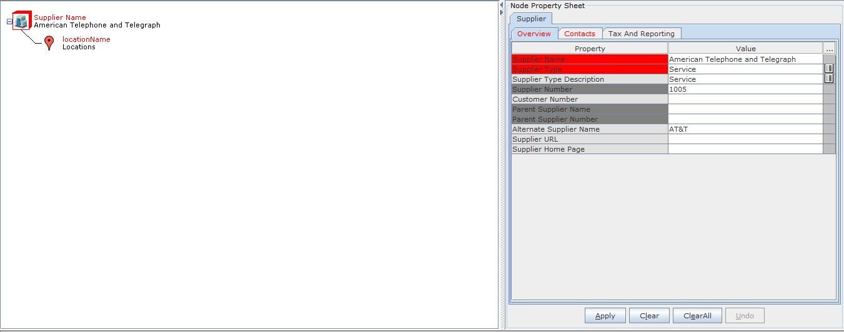Viewport: 844px width, 332px height.
Task: Click the Supplier Number value 1005
Action: pos(745,89)
